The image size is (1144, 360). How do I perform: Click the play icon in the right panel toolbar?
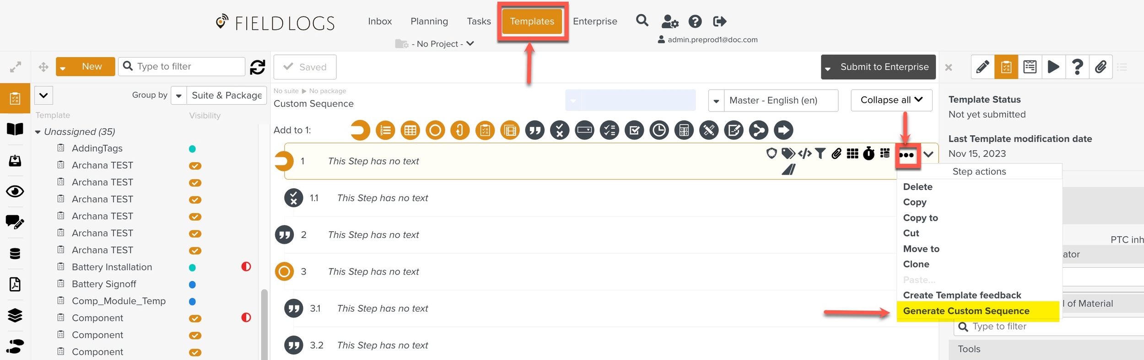(x=1053, y=67)
